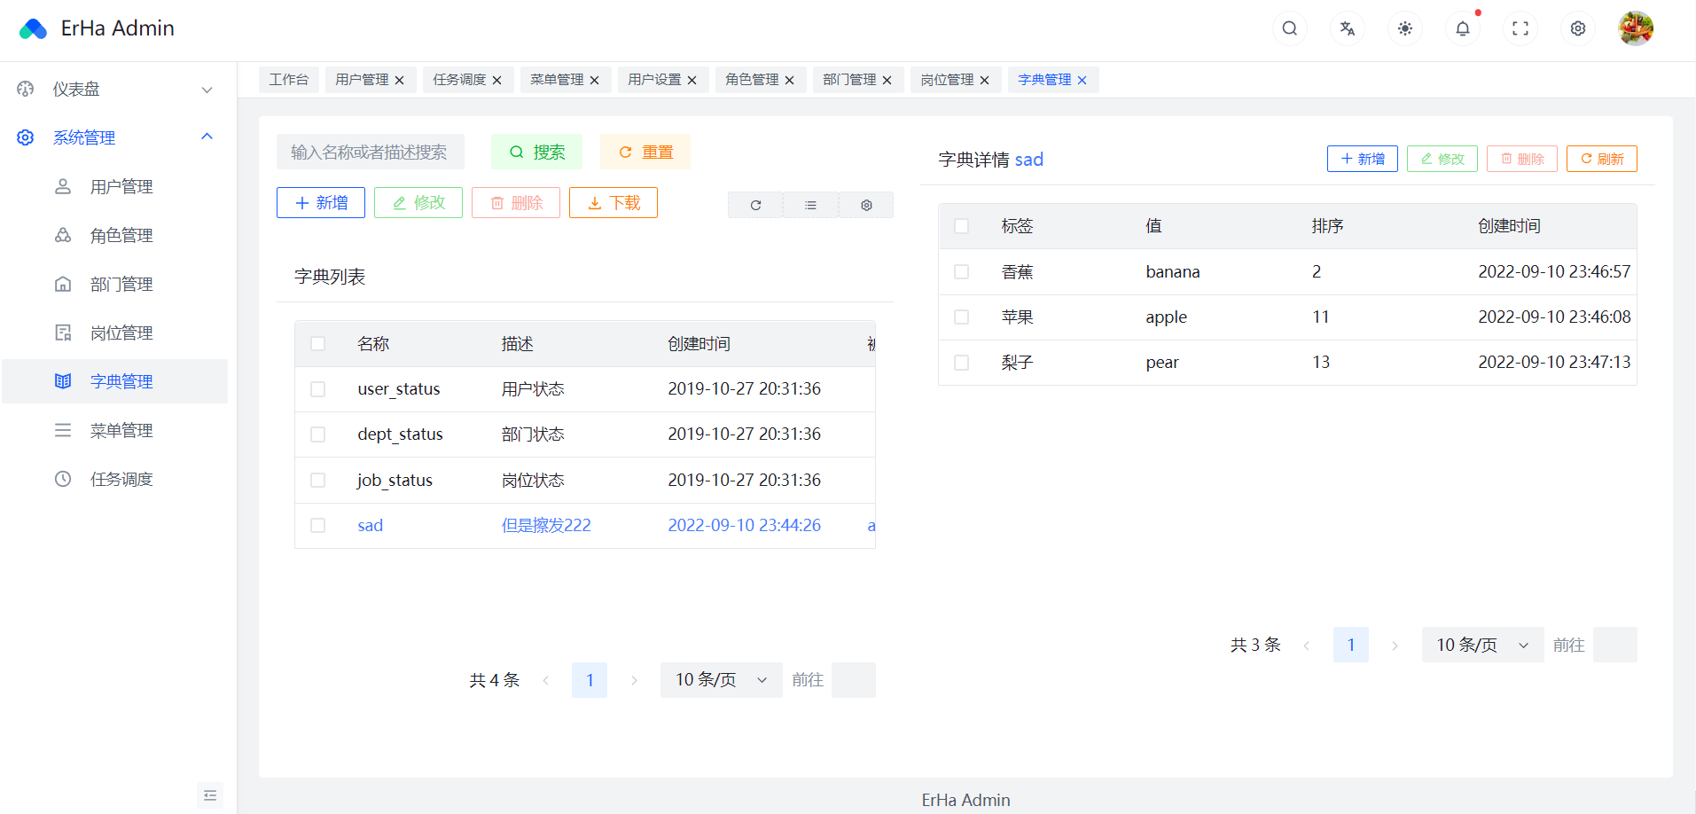Viewport: 1696px width, 814px height.
Task: Close the 菜单管理 tab
Action: (x=595, y=80)
